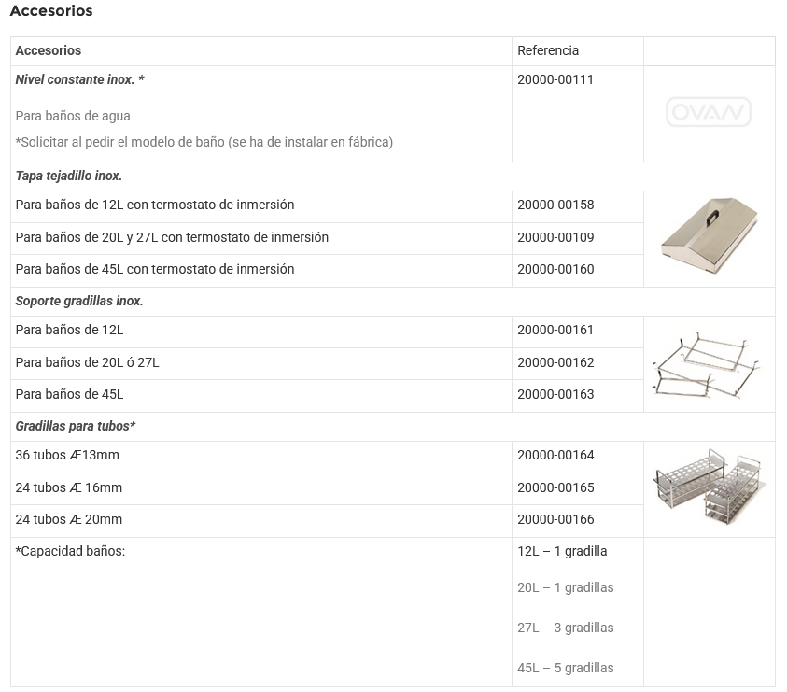Click the stainless steel roof lid image
787x692 pixels.
coord(709,239)
